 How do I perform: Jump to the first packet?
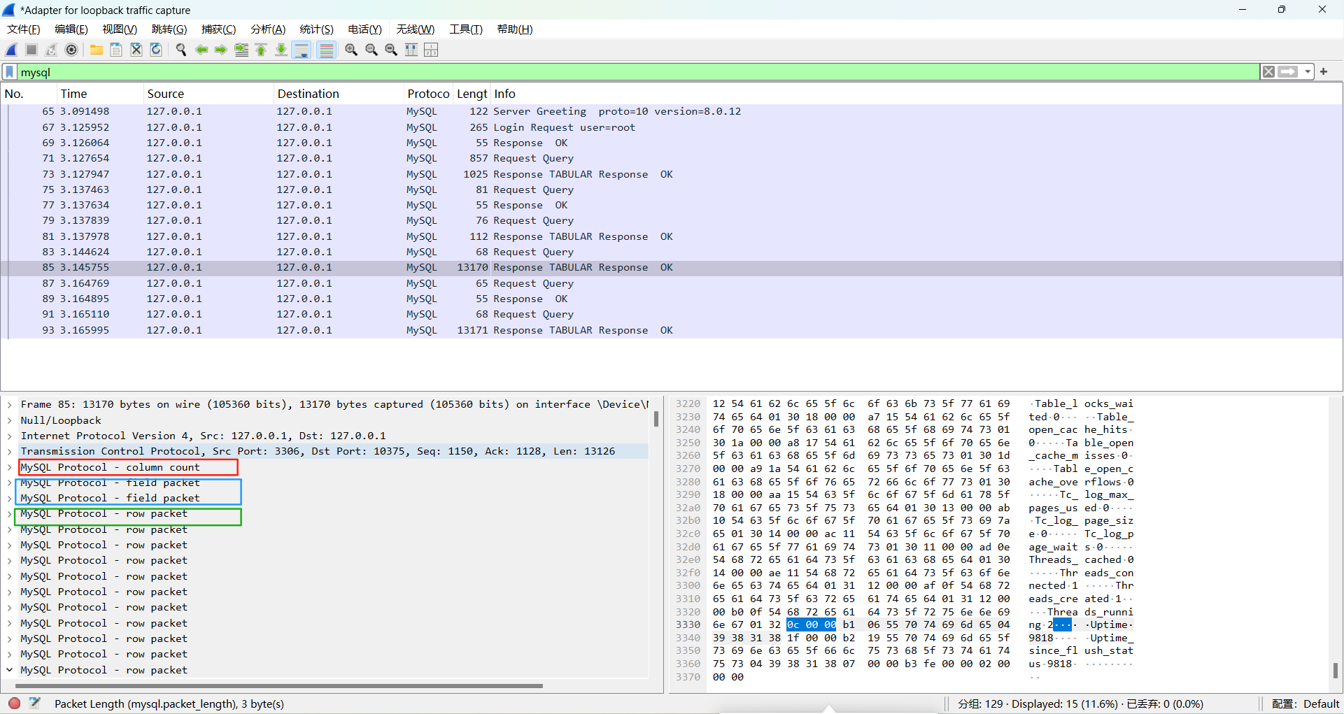(261, 50)
